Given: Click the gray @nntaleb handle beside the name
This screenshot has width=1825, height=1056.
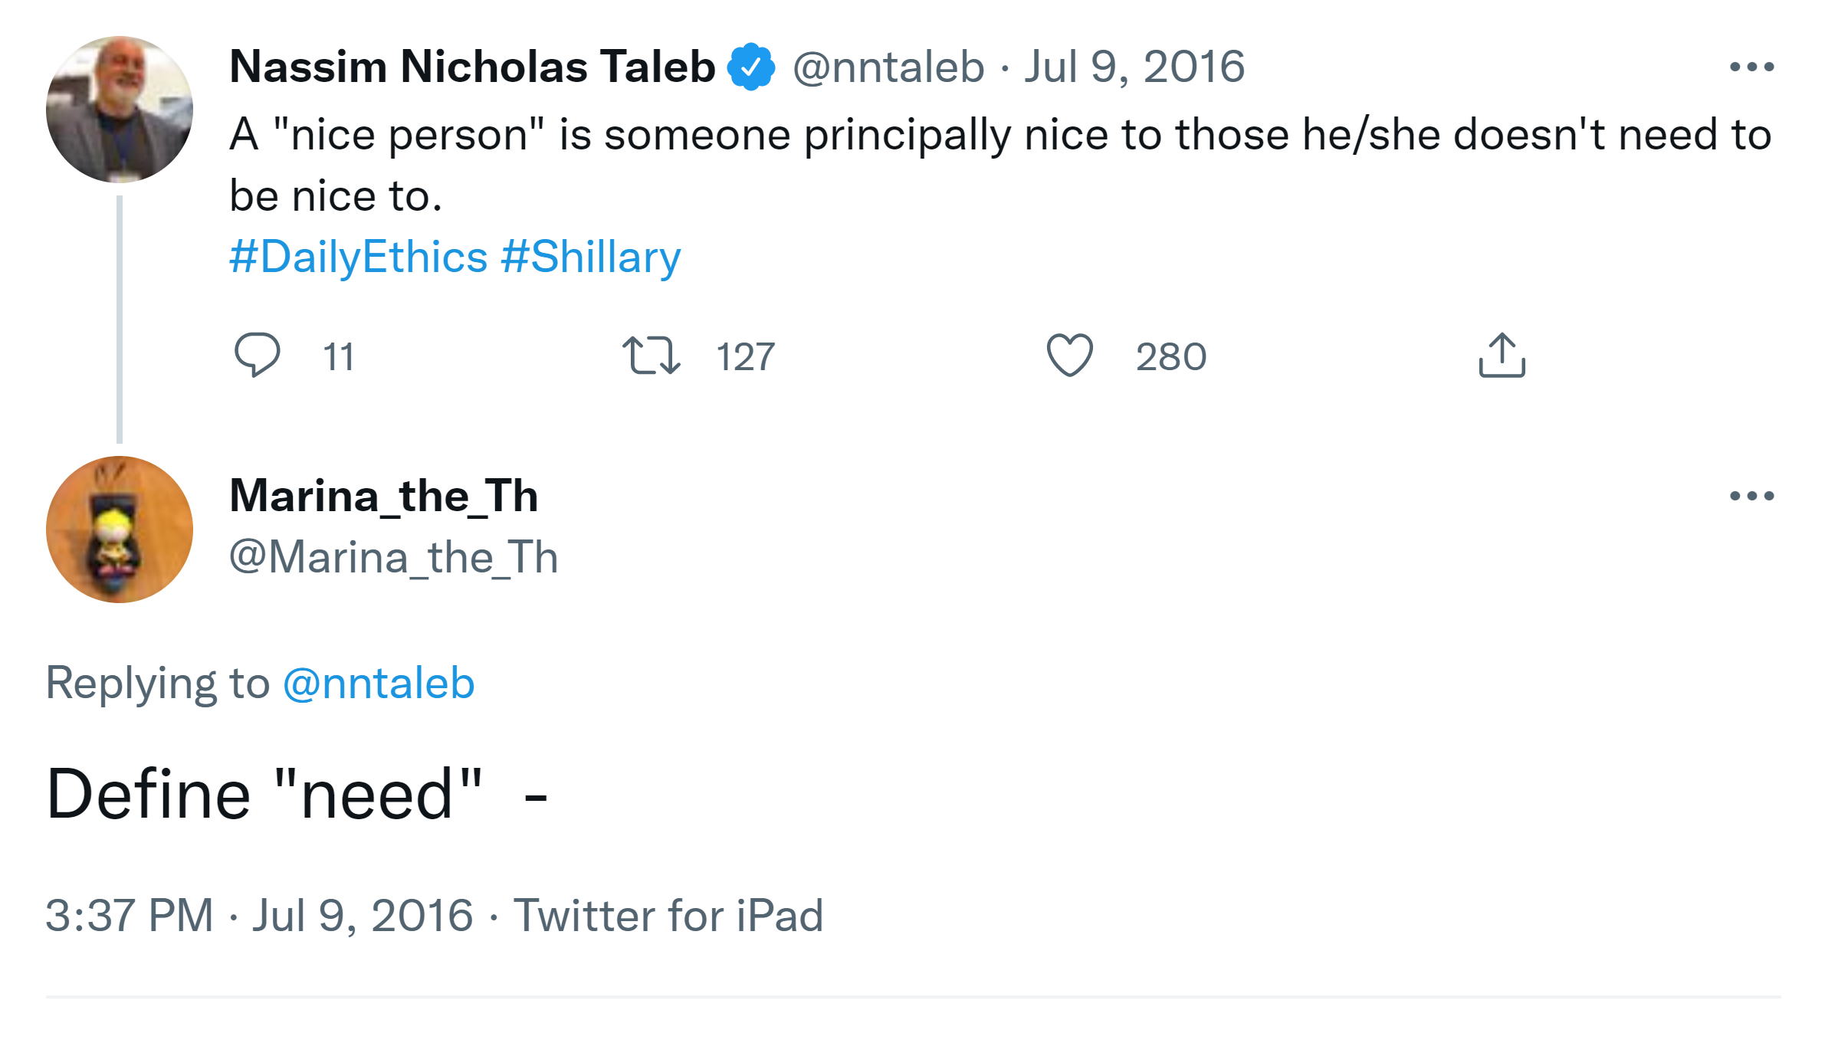Looking at the screenshot, I should [x=888, y=67].
